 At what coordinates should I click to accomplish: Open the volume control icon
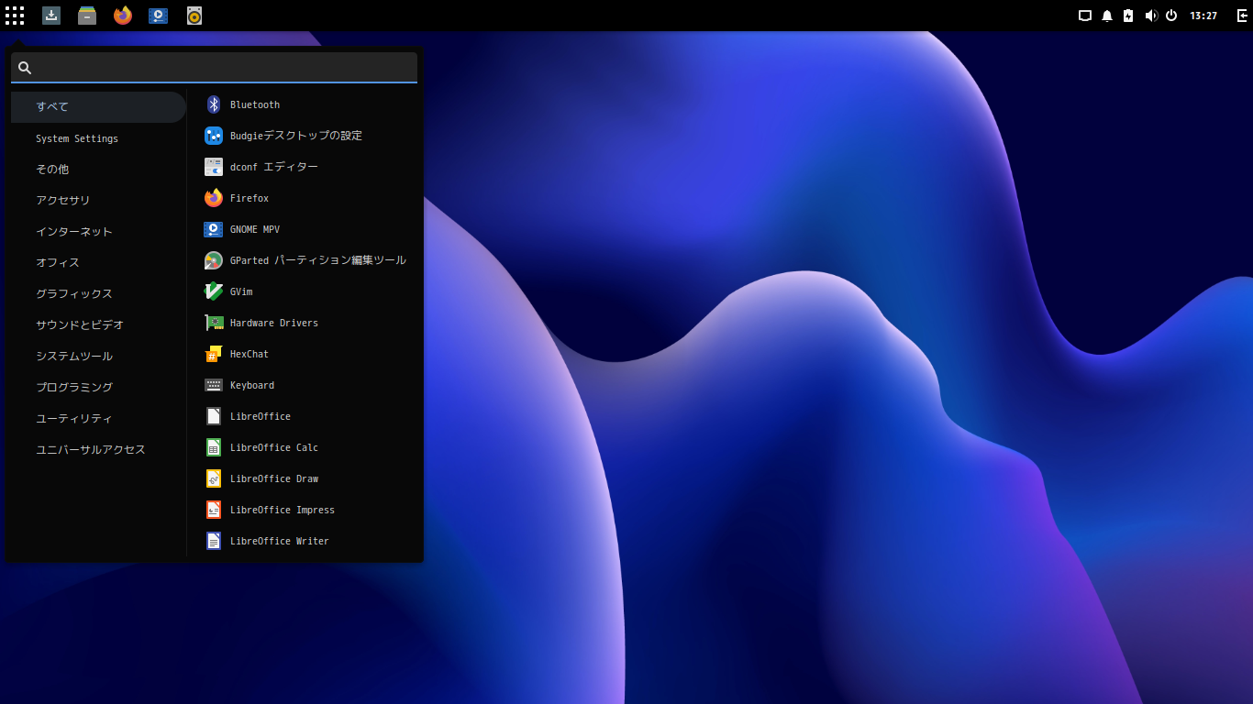tap(1151, 16)
